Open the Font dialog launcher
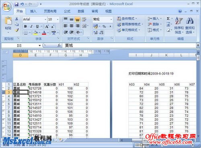This screenshot has height=148, width=201. point(58,38)
